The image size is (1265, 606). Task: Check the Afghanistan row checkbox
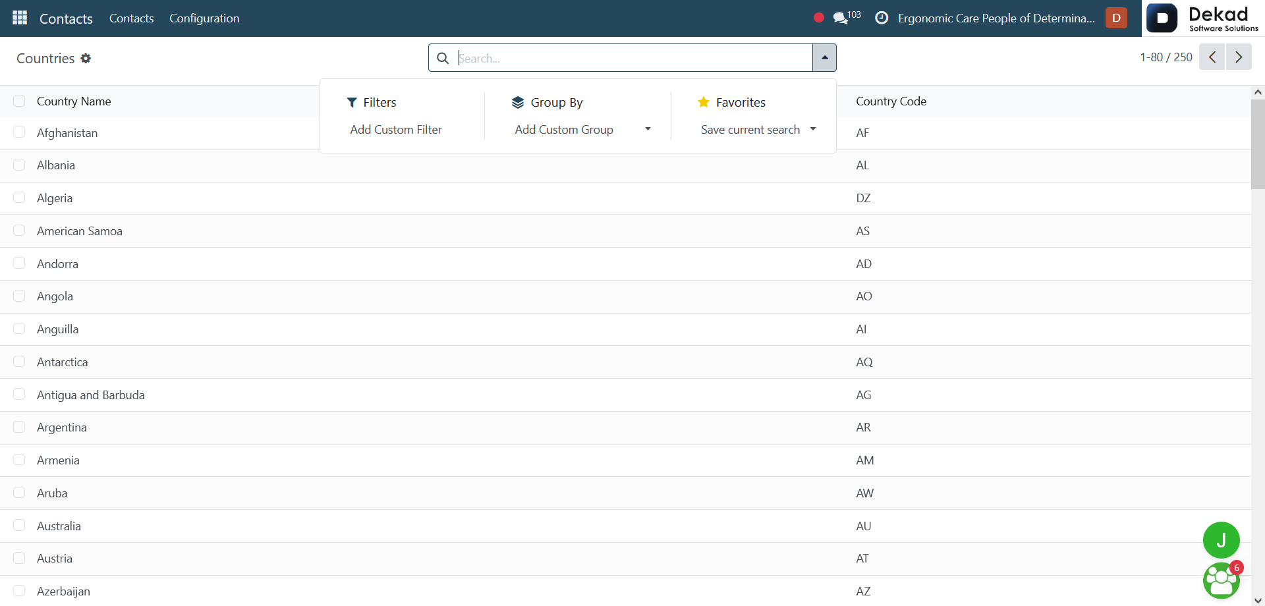pyautogui.click(x=19, y=132)
